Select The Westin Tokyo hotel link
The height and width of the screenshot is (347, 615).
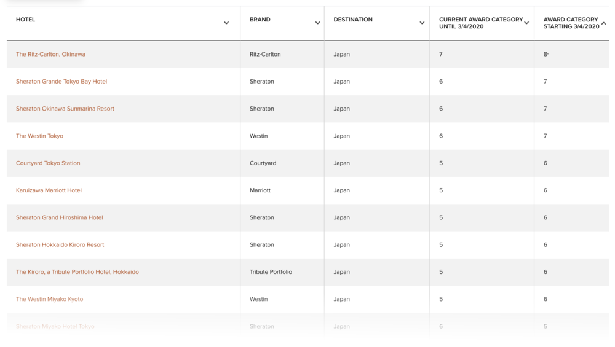click(39, 136)
